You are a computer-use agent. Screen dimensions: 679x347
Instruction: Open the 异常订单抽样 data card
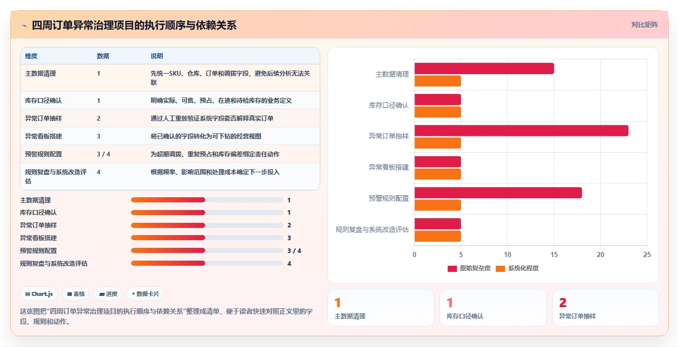605,308
